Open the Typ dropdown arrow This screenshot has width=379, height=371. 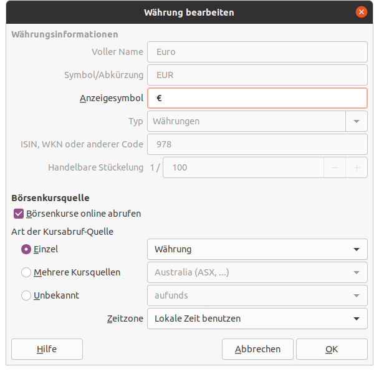pyautogui.click(x=357, y=121)
